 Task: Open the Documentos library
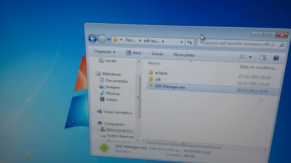117,81
